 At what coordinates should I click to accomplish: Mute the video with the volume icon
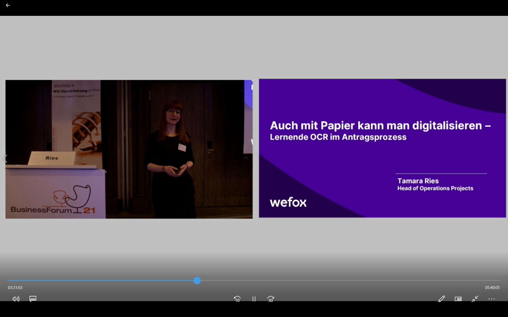[x=16, y=299]
